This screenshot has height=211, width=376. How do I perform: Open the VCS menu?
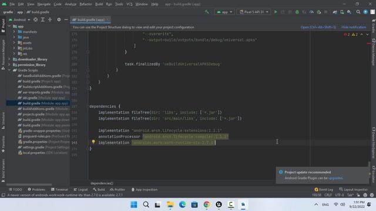pyautogui.click(x=129, y=4)
